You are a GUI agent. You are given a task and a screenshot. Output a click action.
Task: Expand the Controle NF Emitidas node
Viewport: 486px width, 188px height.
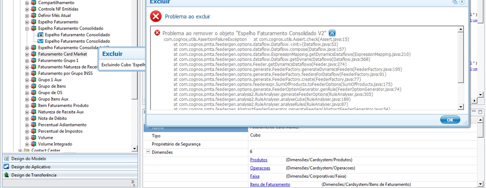point(27,9)
